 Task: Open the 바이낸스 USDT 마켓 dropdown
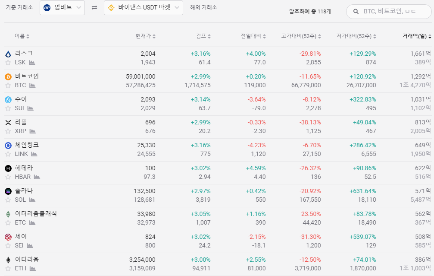tap(144, 7)
